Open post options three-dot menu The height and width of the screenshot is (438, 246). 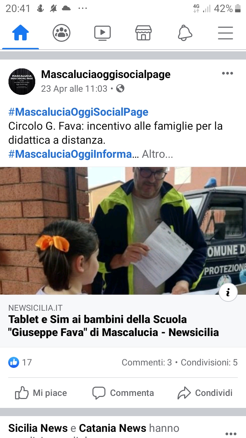pos(228,73)
